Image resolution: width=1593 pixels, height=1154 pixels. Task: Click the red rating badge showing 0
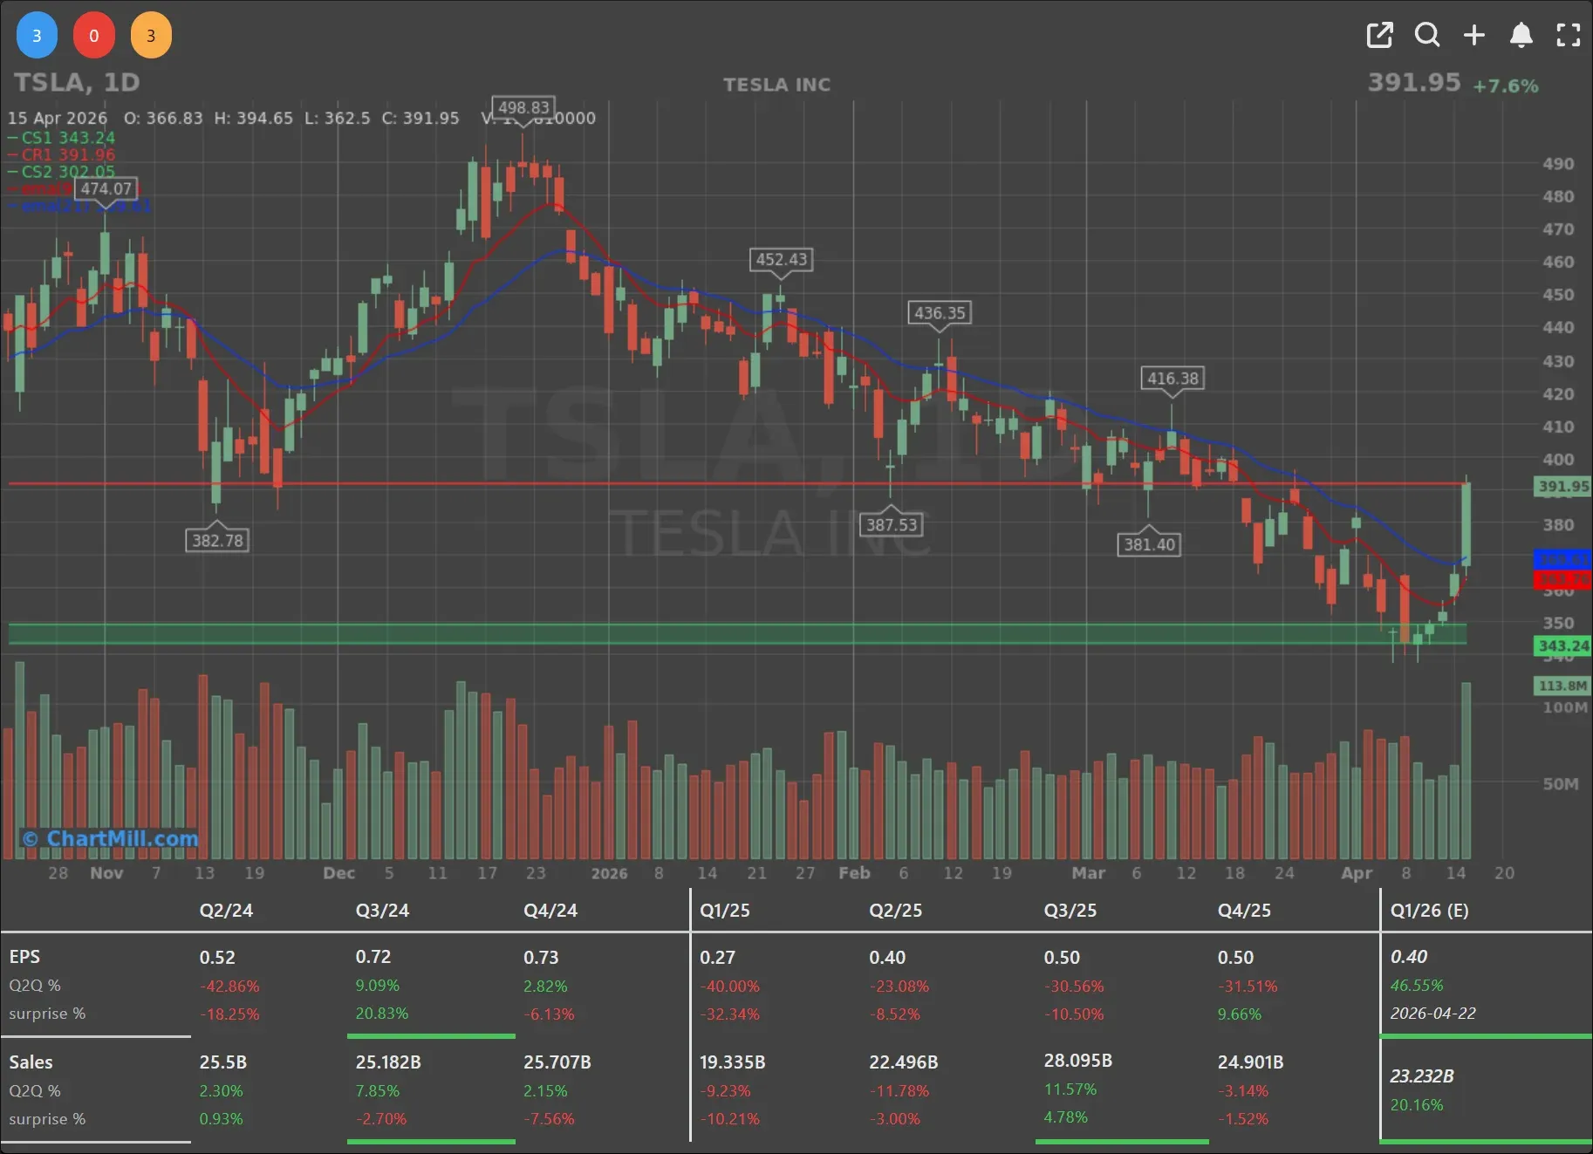(93, 35)
